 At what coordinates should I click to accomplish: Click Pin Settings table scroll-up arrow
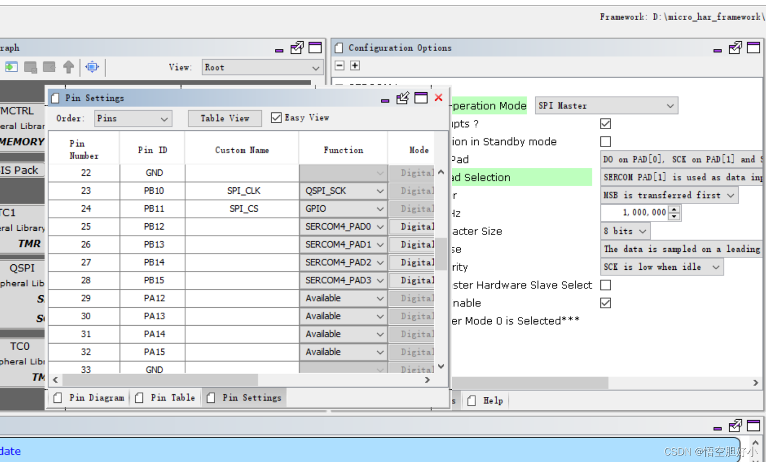pyautogui.click(x=441, y=172)
